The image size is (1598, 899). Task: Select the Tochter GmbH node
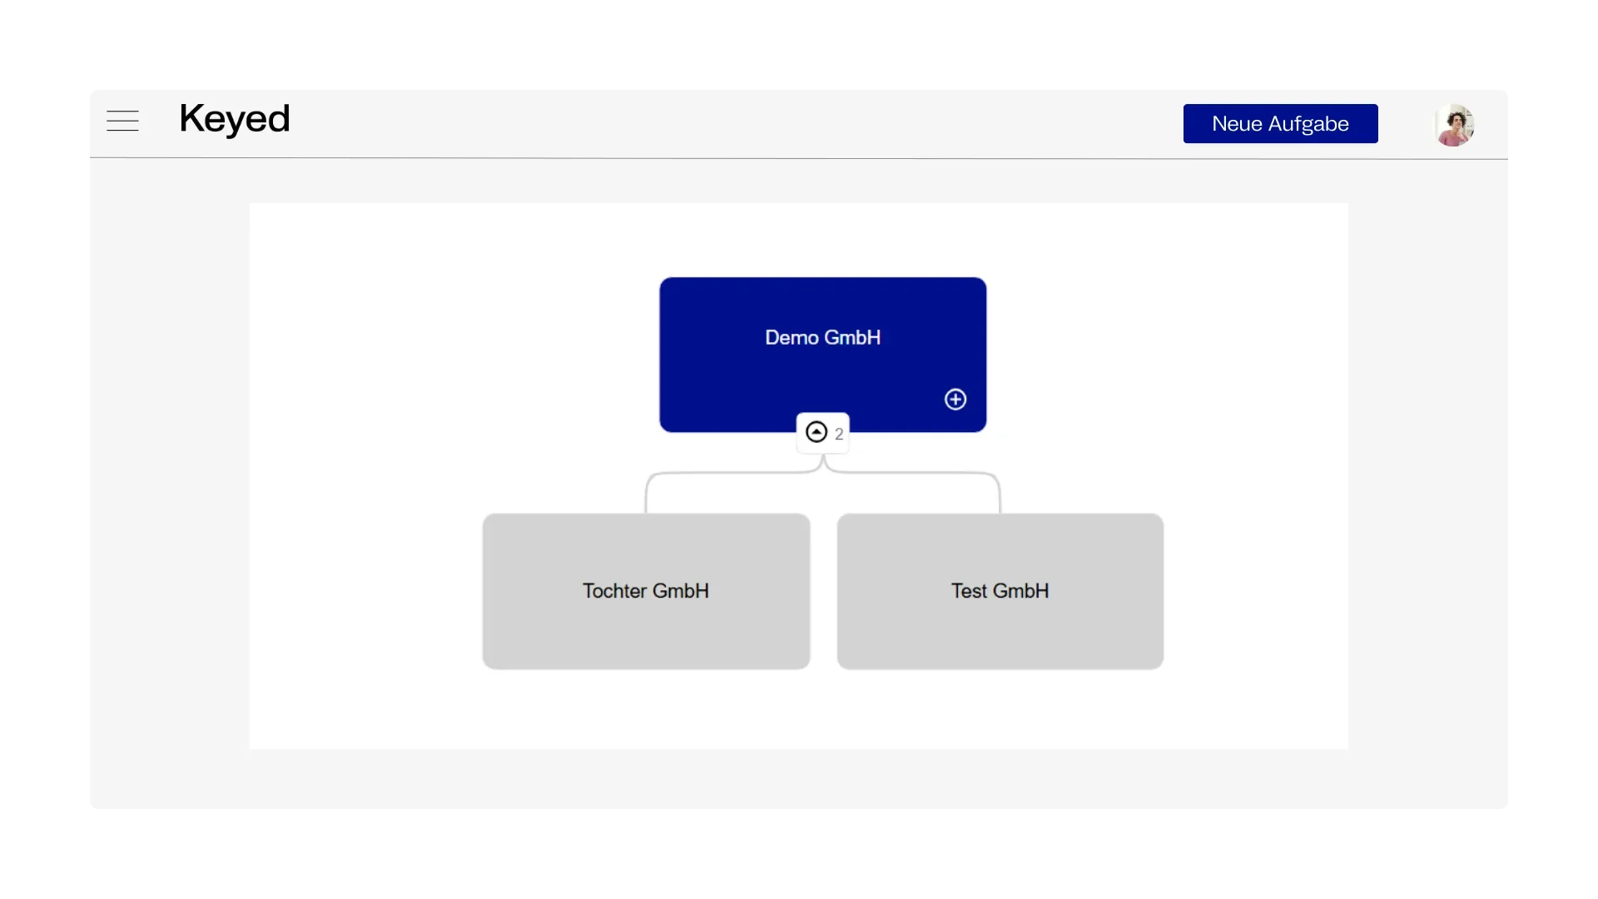click(x=646, y=633)
